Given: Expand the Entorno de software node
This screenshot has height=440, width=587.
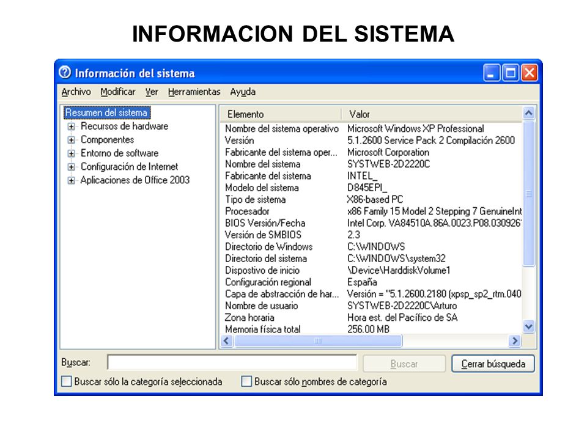Looking at the screenshot, I should [71, 153].
